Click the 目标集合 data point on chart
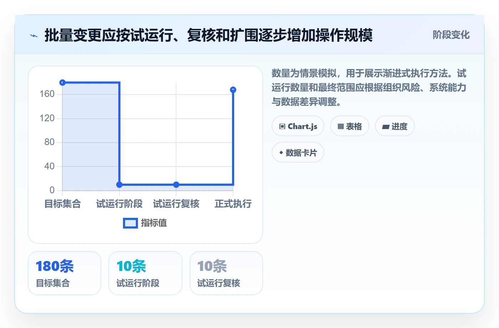The image size is (499, 328). tap(62, 83)
